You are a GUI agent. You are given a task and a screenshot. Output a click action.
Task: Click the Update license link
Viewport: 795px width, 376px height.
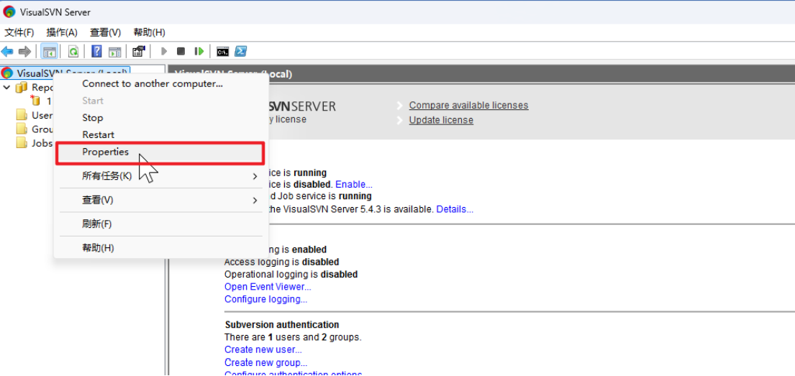(441, 120)
